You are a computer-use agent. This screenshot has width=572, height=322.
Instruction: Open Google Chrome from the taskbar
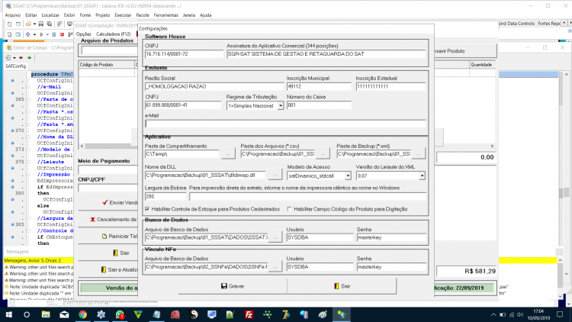coord(83,314)
